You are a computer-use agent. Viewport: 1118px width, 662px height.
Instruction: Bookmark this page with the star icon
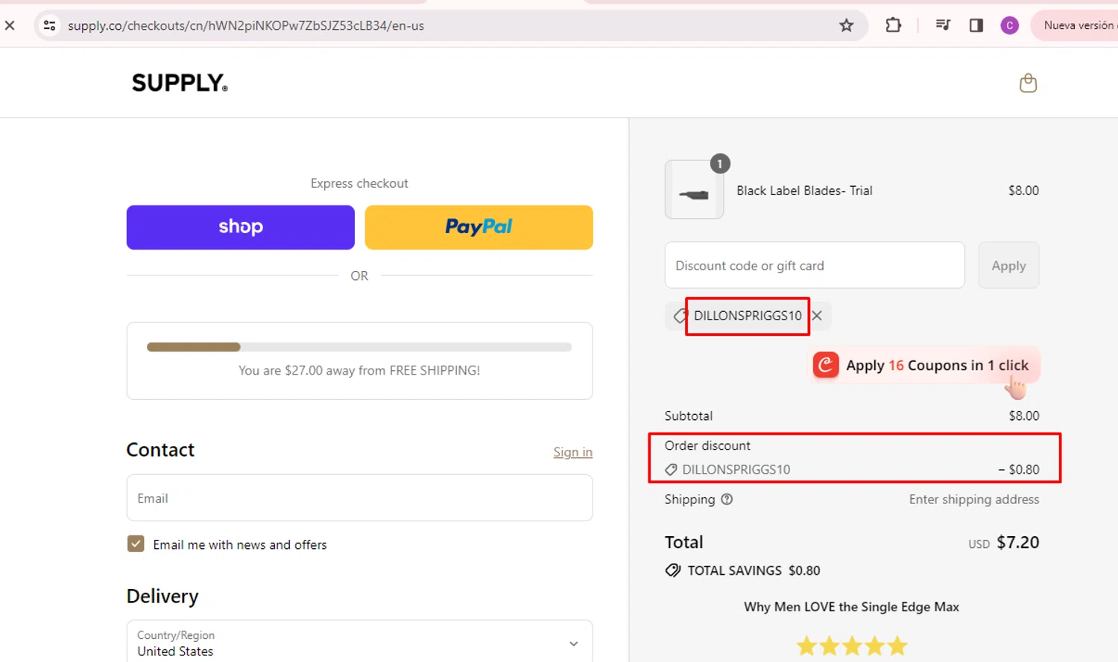click(x=846, y=25)
